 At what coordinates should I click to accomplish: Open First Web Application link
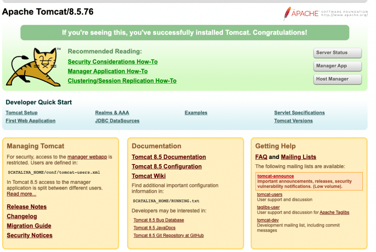point(30,121)
